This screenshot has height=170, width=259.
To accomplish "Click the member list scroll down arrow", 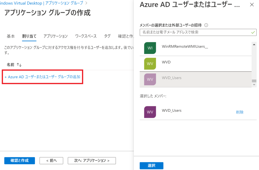I will point(254,85).
